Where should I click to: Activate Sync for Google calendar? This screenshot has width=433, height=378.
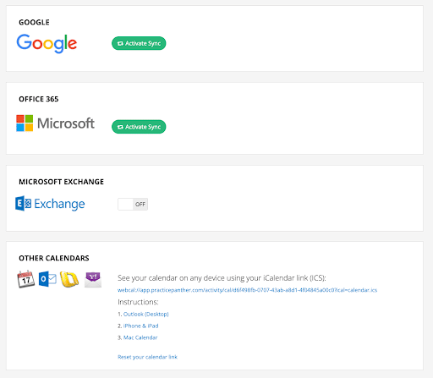pos(139,43)
